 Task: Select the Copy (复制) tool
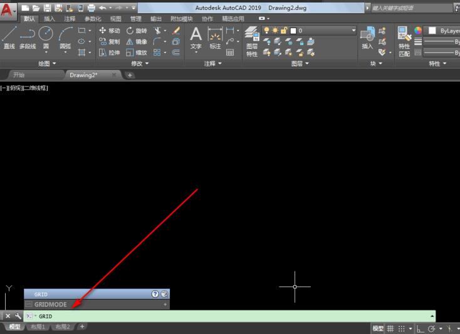coord(110,41)
